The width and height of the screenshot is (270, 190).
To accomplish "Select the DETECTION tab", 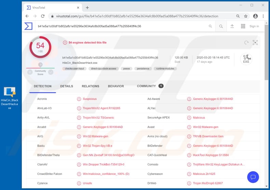I will click(x=42, y=86).
